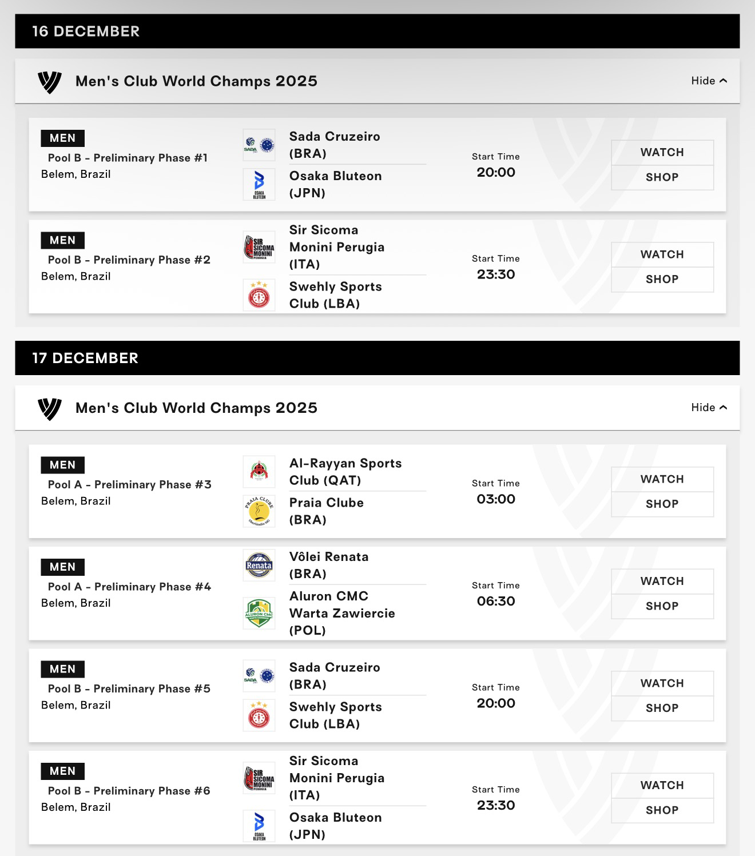755x856 pixels.
Task: Click Al-Rayyan Sports Club logo
Action: click(x=259, y=472)
